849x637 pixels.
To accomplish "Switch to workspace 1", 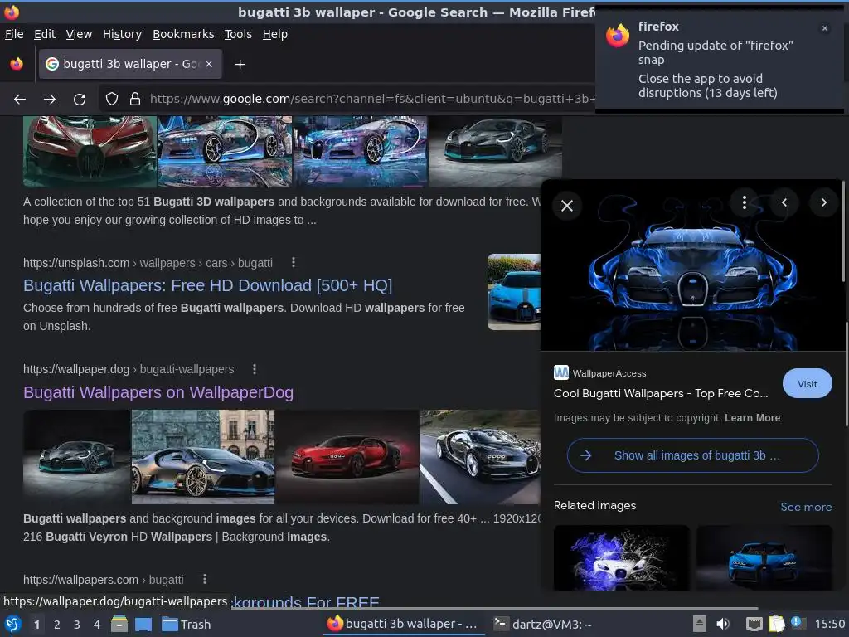I will 36,625.
